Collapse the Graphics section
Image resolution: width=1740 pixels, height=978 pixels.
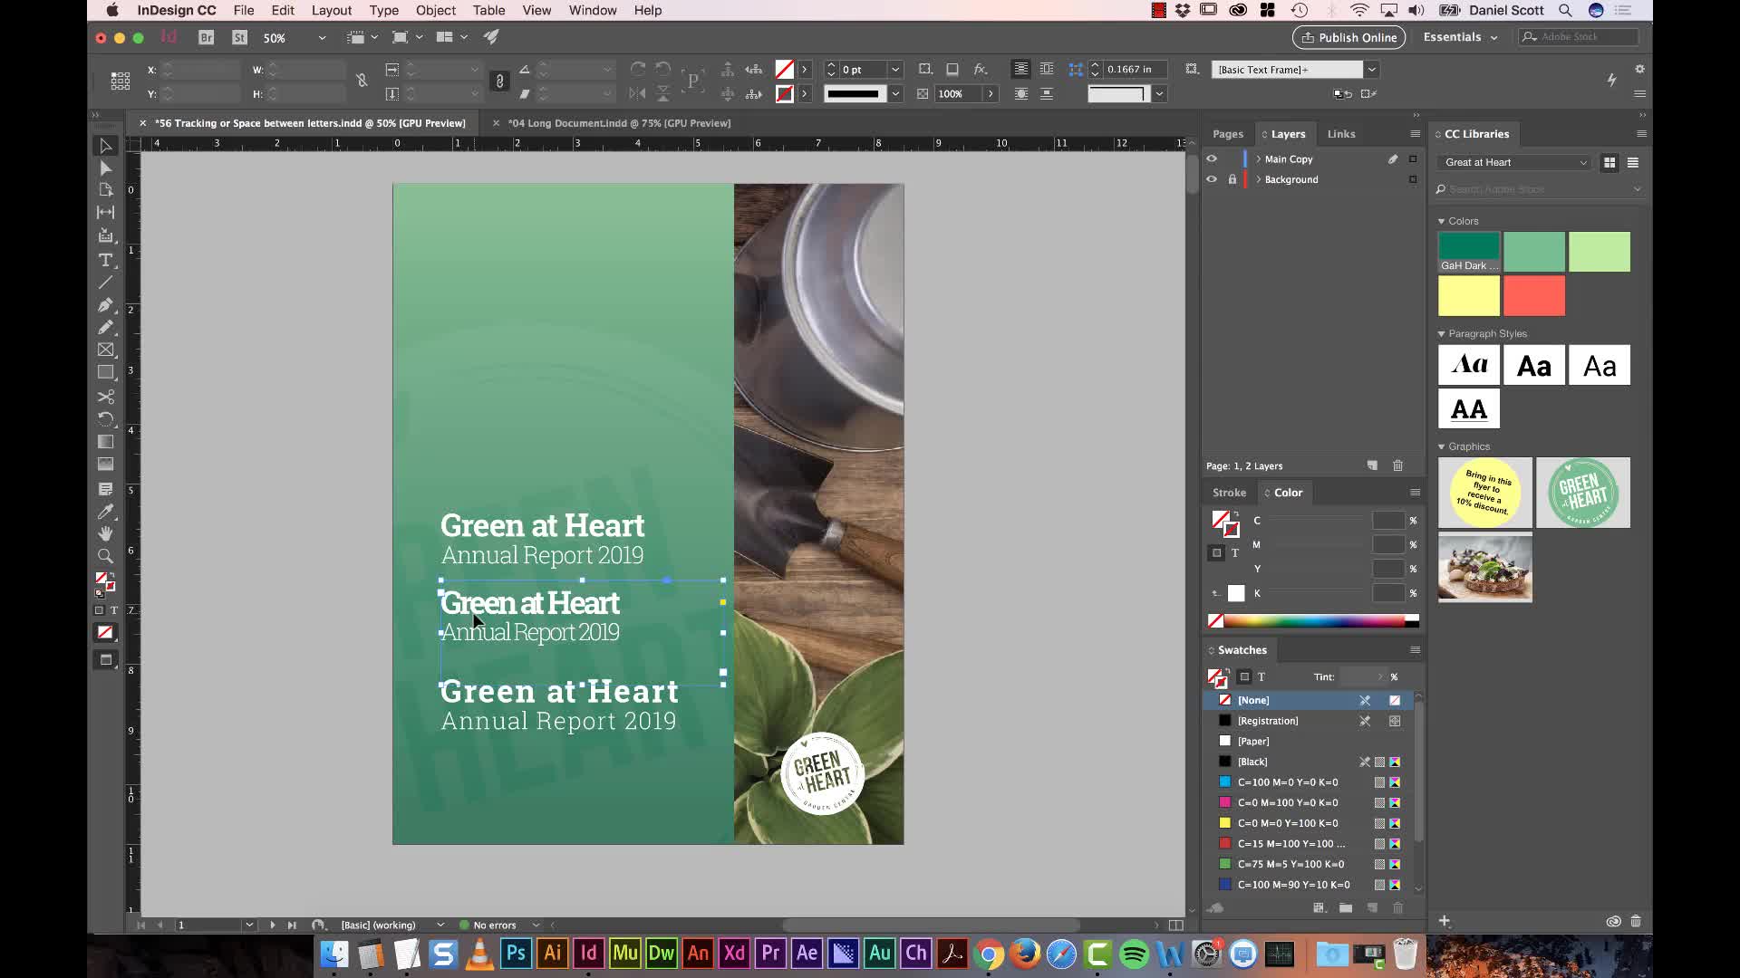(x=1442, y=446)
